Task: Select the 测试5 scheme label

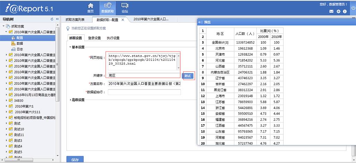Action: coord(18,152)
